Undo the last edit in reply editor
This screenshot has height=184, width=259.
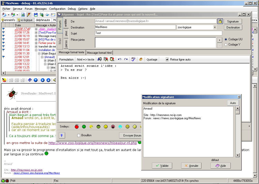120,59
